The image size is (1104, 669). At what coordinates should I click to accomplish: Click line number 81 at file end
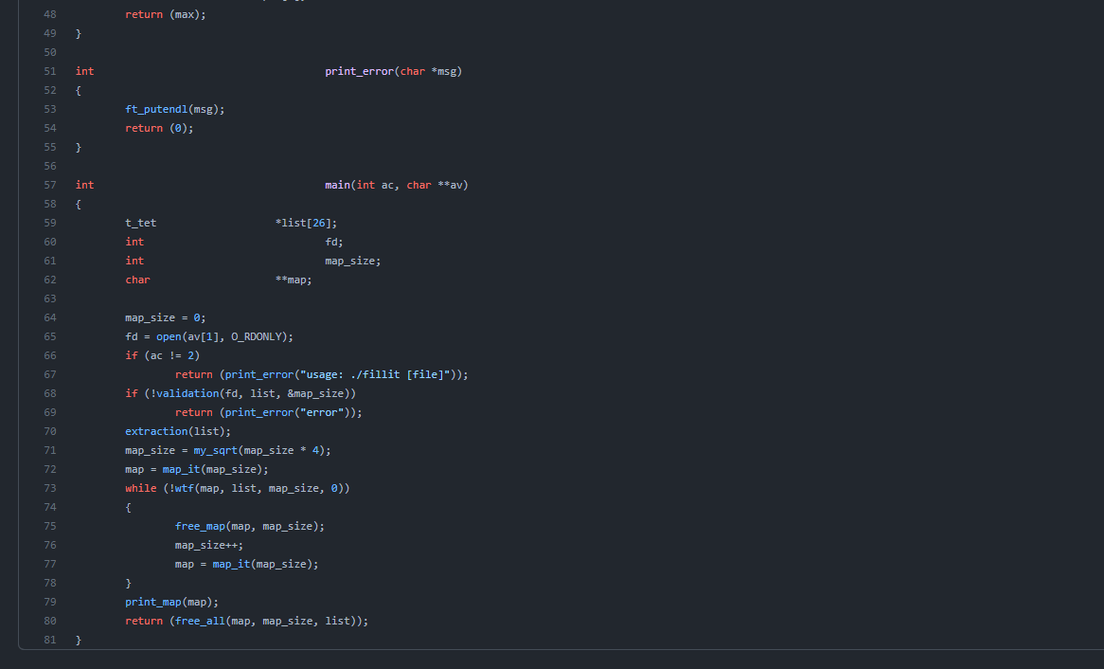(50, 640)
